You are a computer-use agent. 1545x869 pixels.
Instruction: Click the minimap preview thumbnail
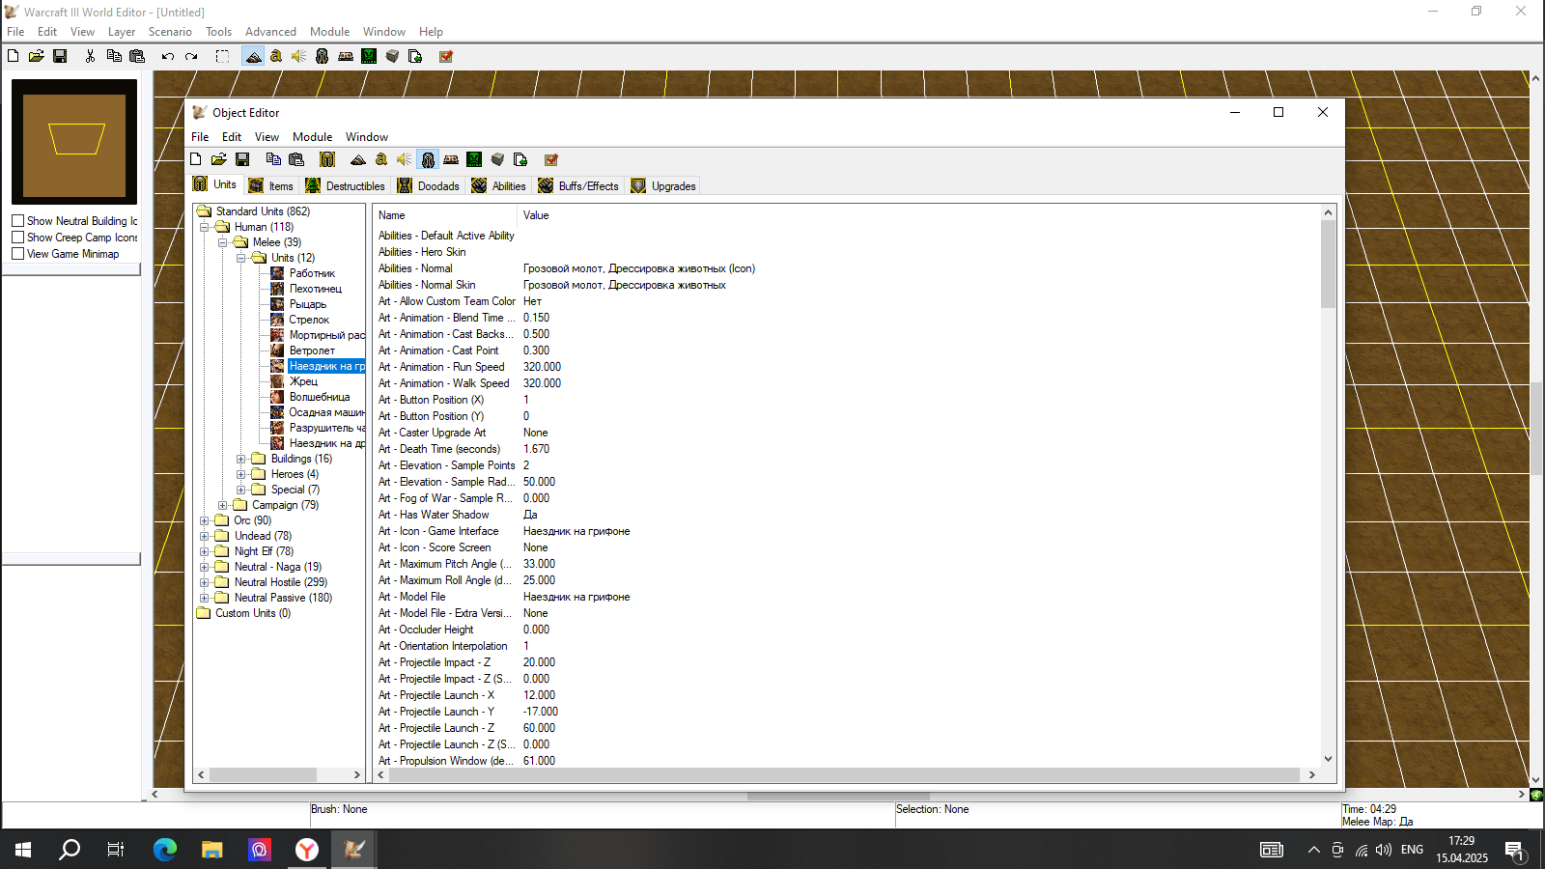(x=74, y=141)
